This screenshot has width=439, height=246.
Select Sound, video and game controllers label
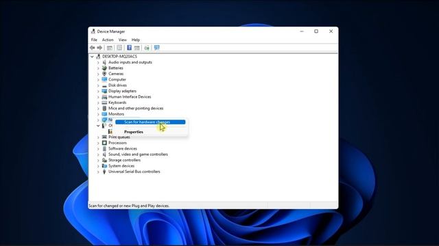click(138, 154)
